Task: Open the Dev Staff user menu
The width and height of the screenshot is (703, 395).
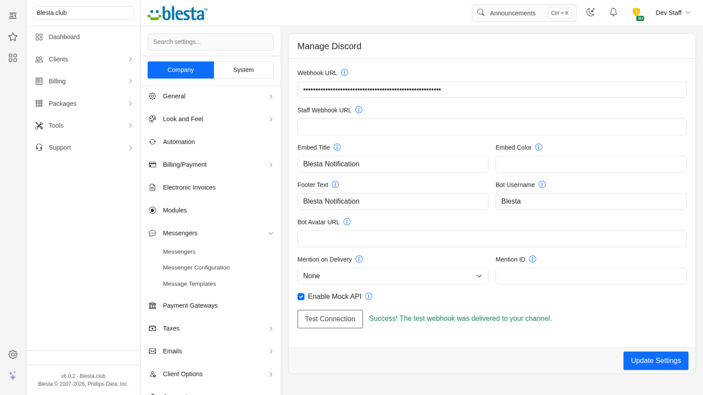Action: point(673,13)
